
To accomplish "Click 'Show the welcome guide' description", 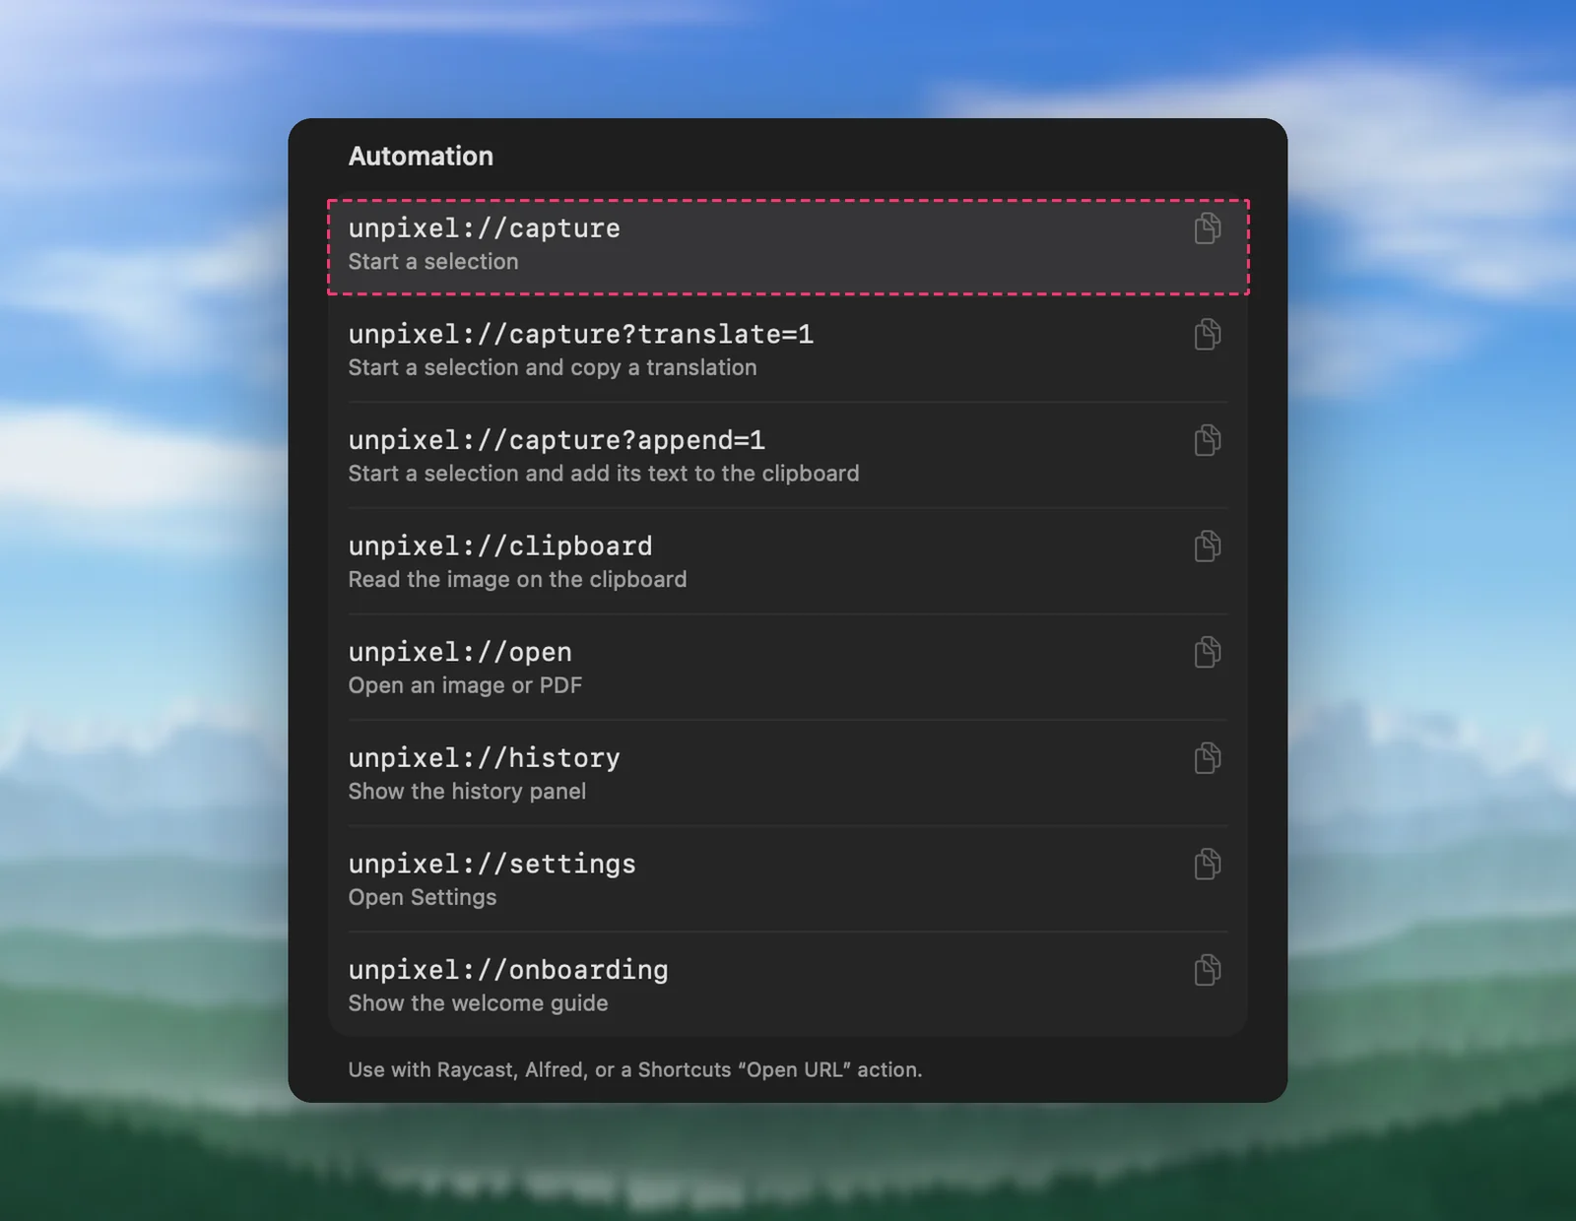I will coord(478,1003).
